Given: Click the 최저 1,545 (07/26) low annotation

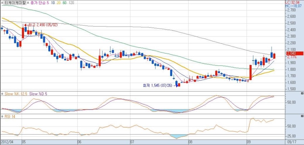Looking at the screenshot, I should coord(157,85).
